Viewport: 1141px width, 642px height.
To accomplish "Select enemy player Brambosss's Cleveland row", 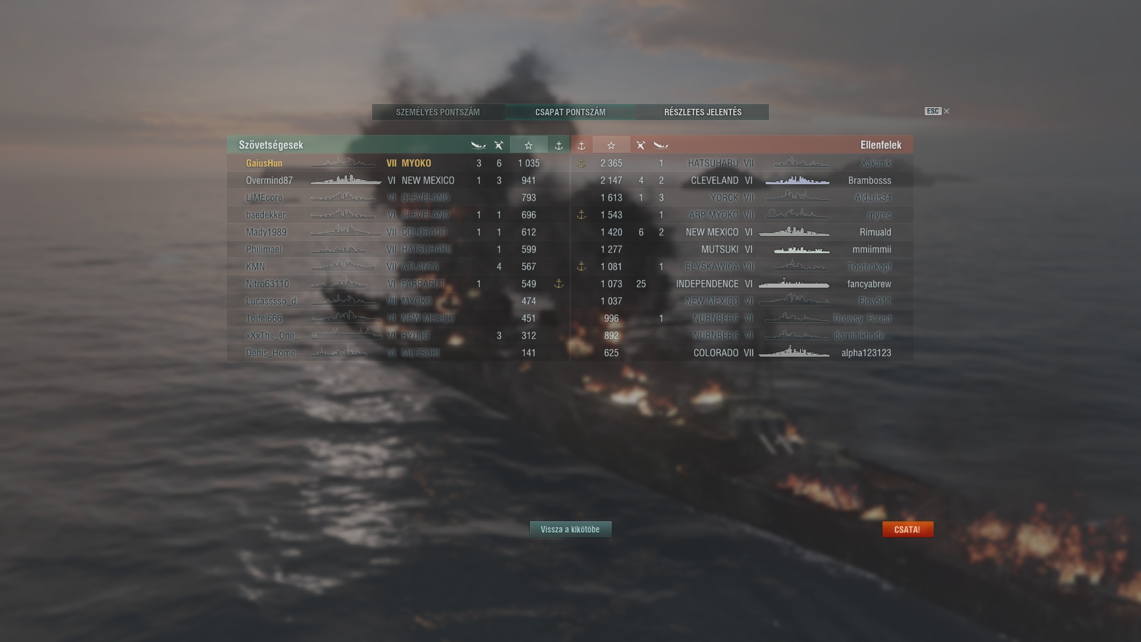I will pyautogui.click(x=742, y=180).
